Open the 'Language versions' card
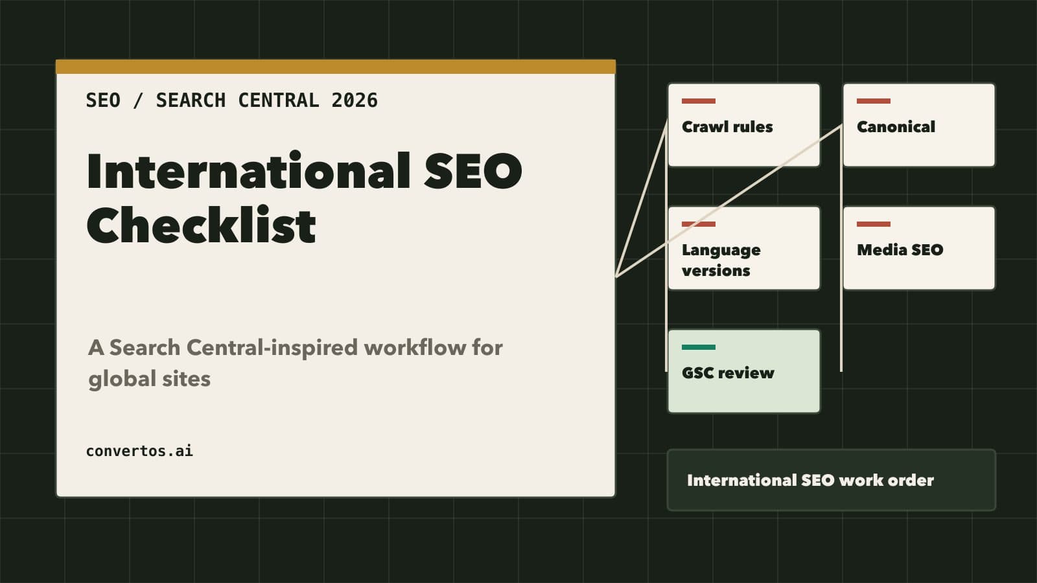Screen dimensions: 1037x583 744,248
